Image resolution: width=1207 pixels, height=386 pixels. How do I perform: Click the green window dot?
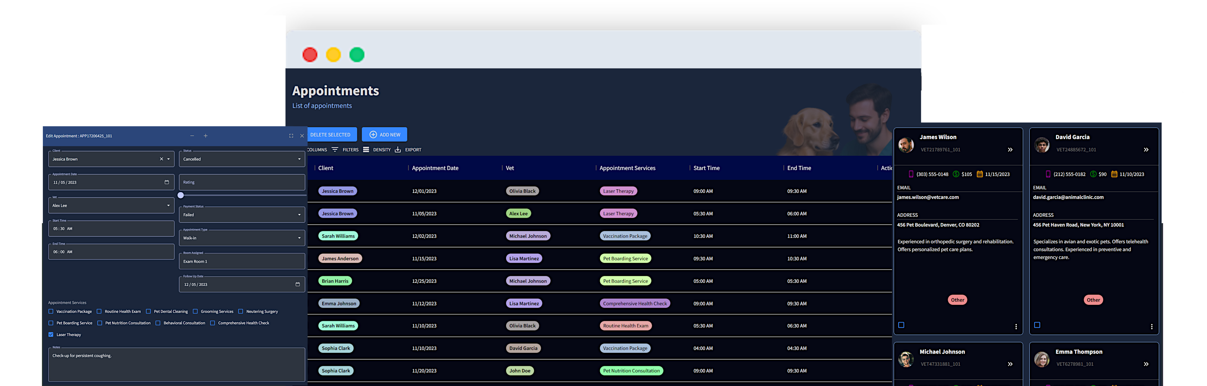357,55
